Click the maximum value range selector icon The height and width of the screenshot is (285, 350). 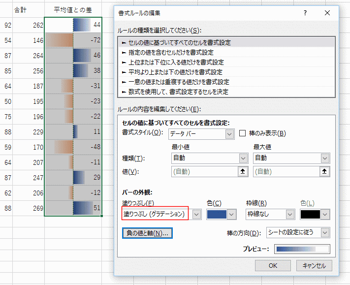pos(324,172)
